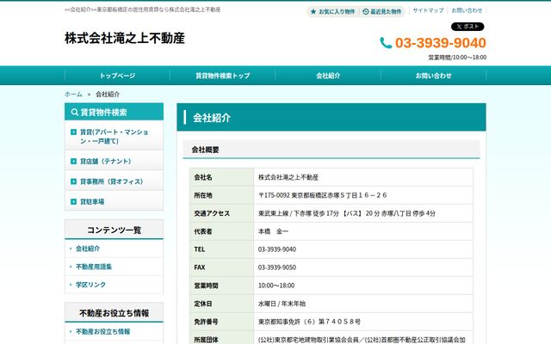551x344 pixels.
Task: Click the clock icon beside 最近見た物件
Action: click(365, 11)
